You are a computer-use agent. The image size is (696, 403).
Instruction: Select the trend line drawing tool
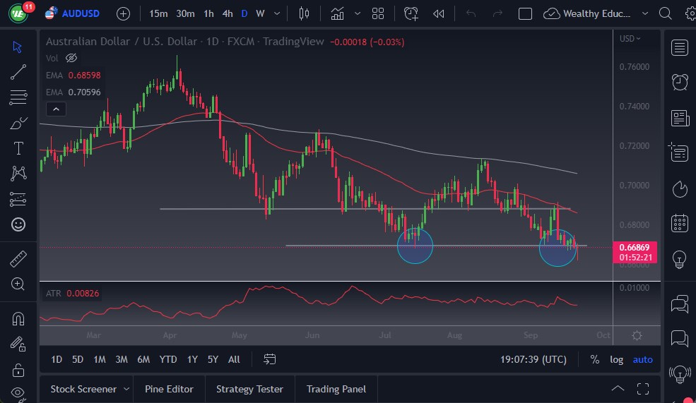coord(19,71)
